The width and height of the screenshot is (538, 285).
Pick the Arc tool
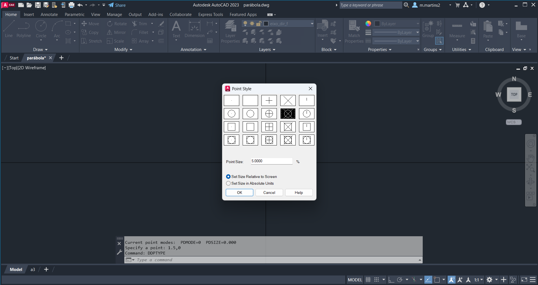57,29
